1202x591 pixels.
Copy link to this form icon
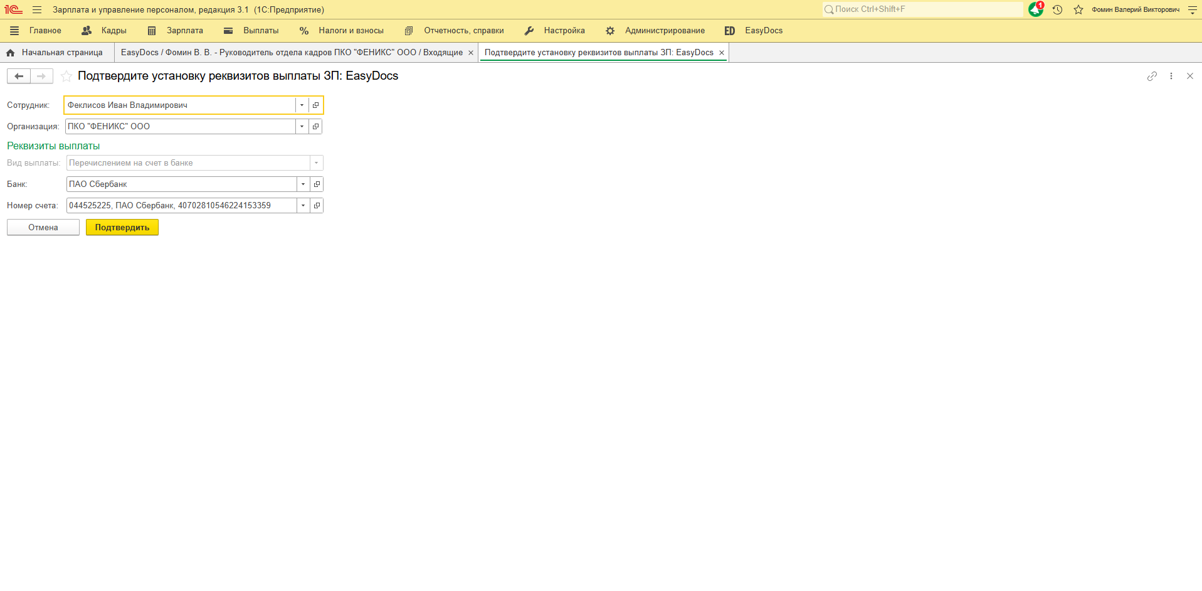point(1152,76)
